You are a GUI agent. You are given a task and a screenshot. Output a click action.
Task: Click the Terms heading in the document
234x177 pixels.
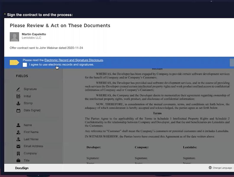[x=157, y=113]
